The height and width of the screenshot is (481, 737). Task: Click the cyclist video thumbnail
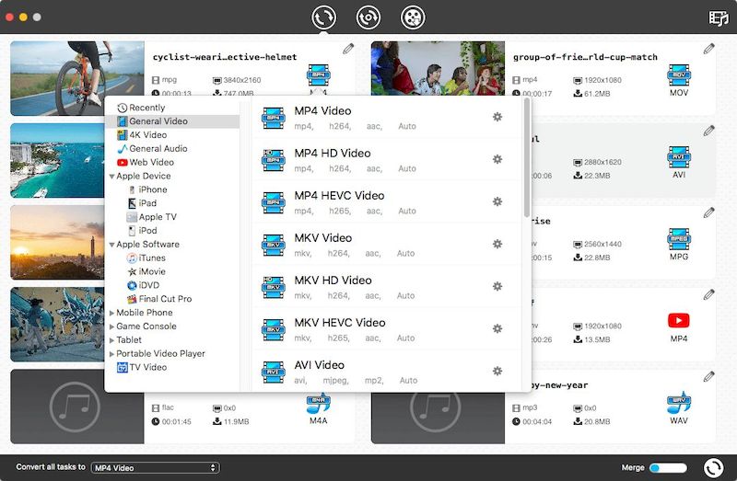77,78
